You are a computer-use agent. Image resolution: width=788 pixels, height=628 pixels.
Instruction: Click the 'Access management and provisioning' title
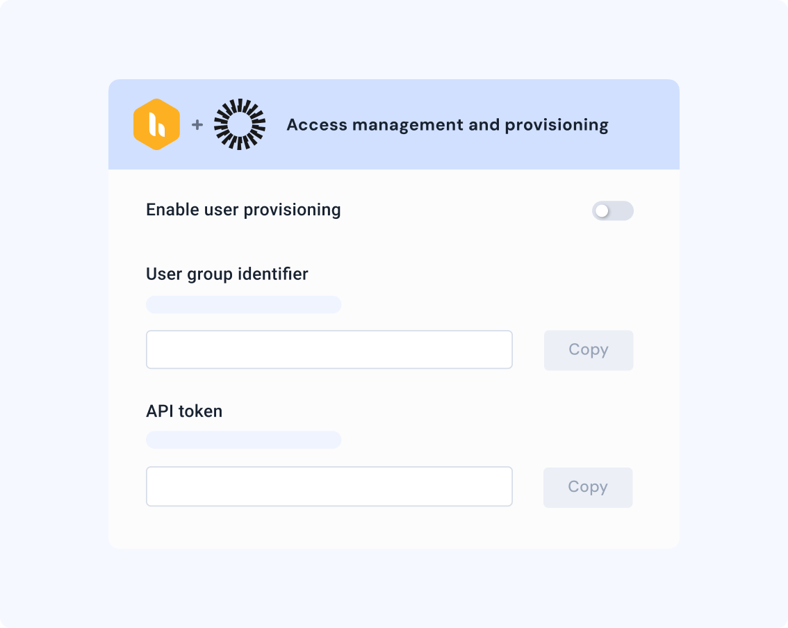click(x=448, y=124)
